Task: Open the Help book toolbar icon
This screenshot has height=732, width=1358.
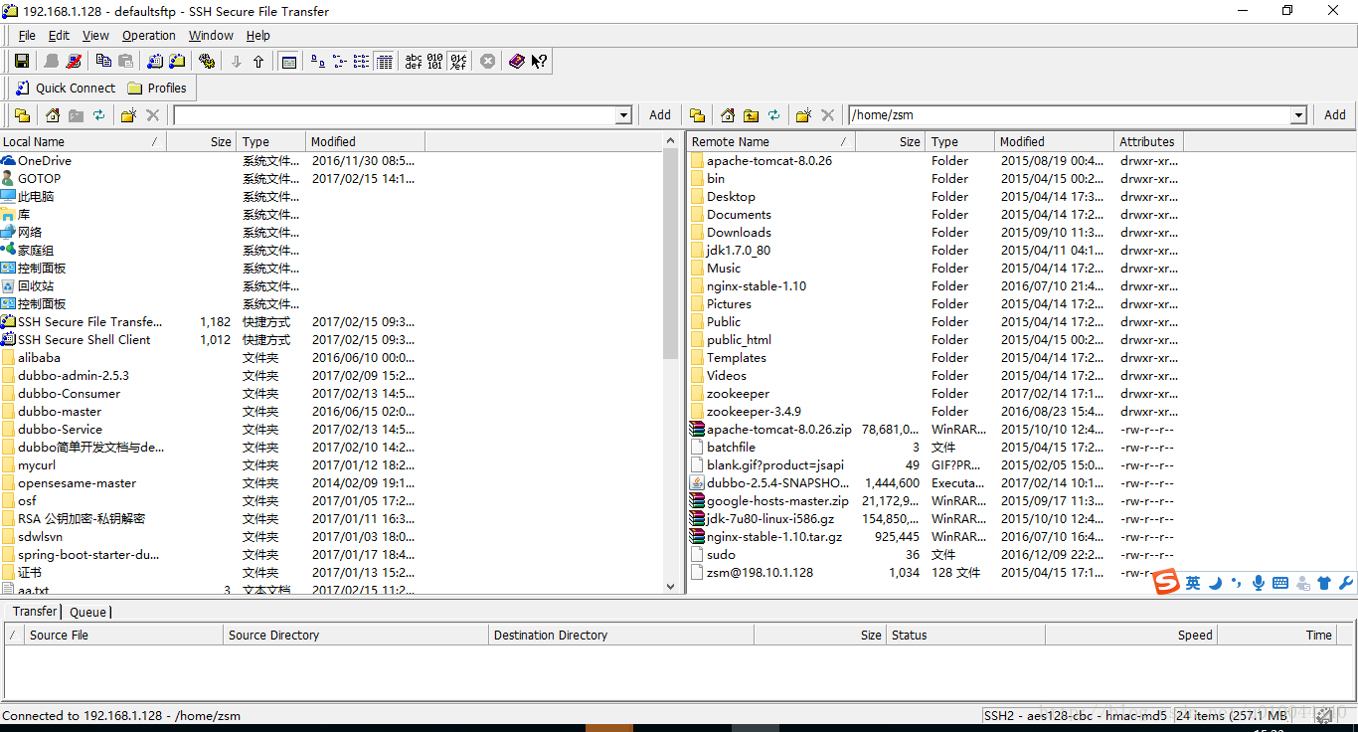Action: [x=517, y=61]
